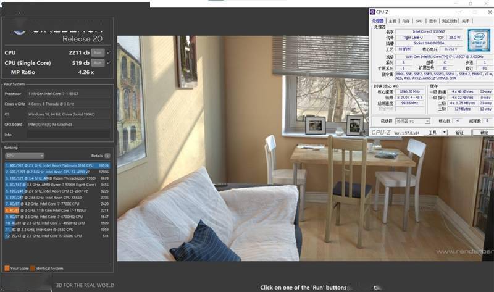Click the 0.752 V core voltage field
494x292 pixels.
click(x=451, y=49)
